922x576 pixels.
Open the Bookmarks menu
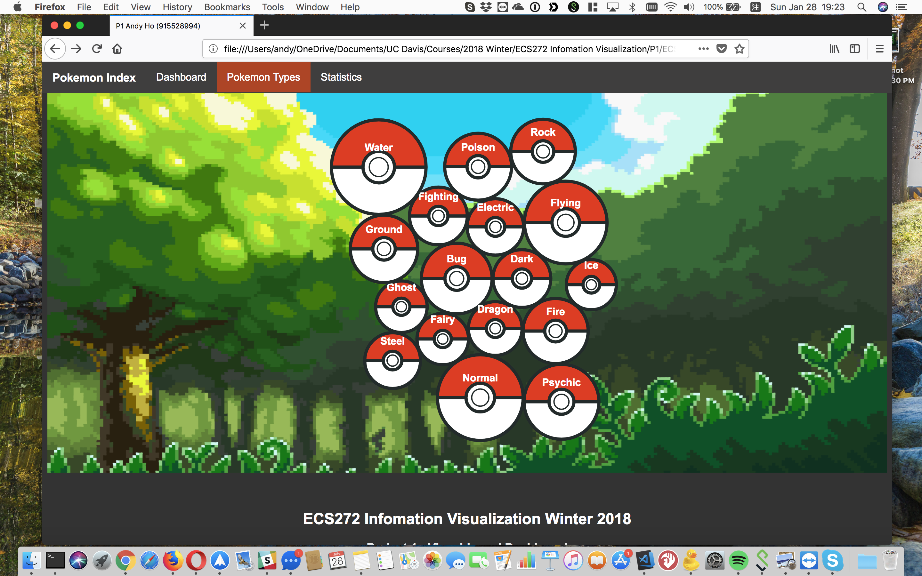(227, 7)
